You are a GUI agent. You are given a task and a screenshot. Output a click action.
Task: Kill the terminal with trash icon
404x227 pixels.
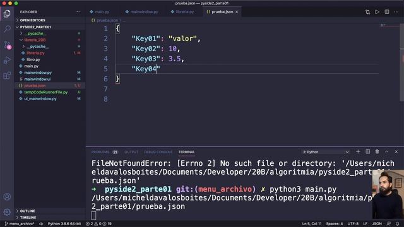tap(377, 152)
